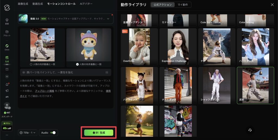
Task: Open the 探索 (Explore) sidebar icon
Action: pos(7,20)
